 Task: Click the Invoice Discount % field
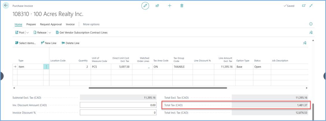coord(118,112)
